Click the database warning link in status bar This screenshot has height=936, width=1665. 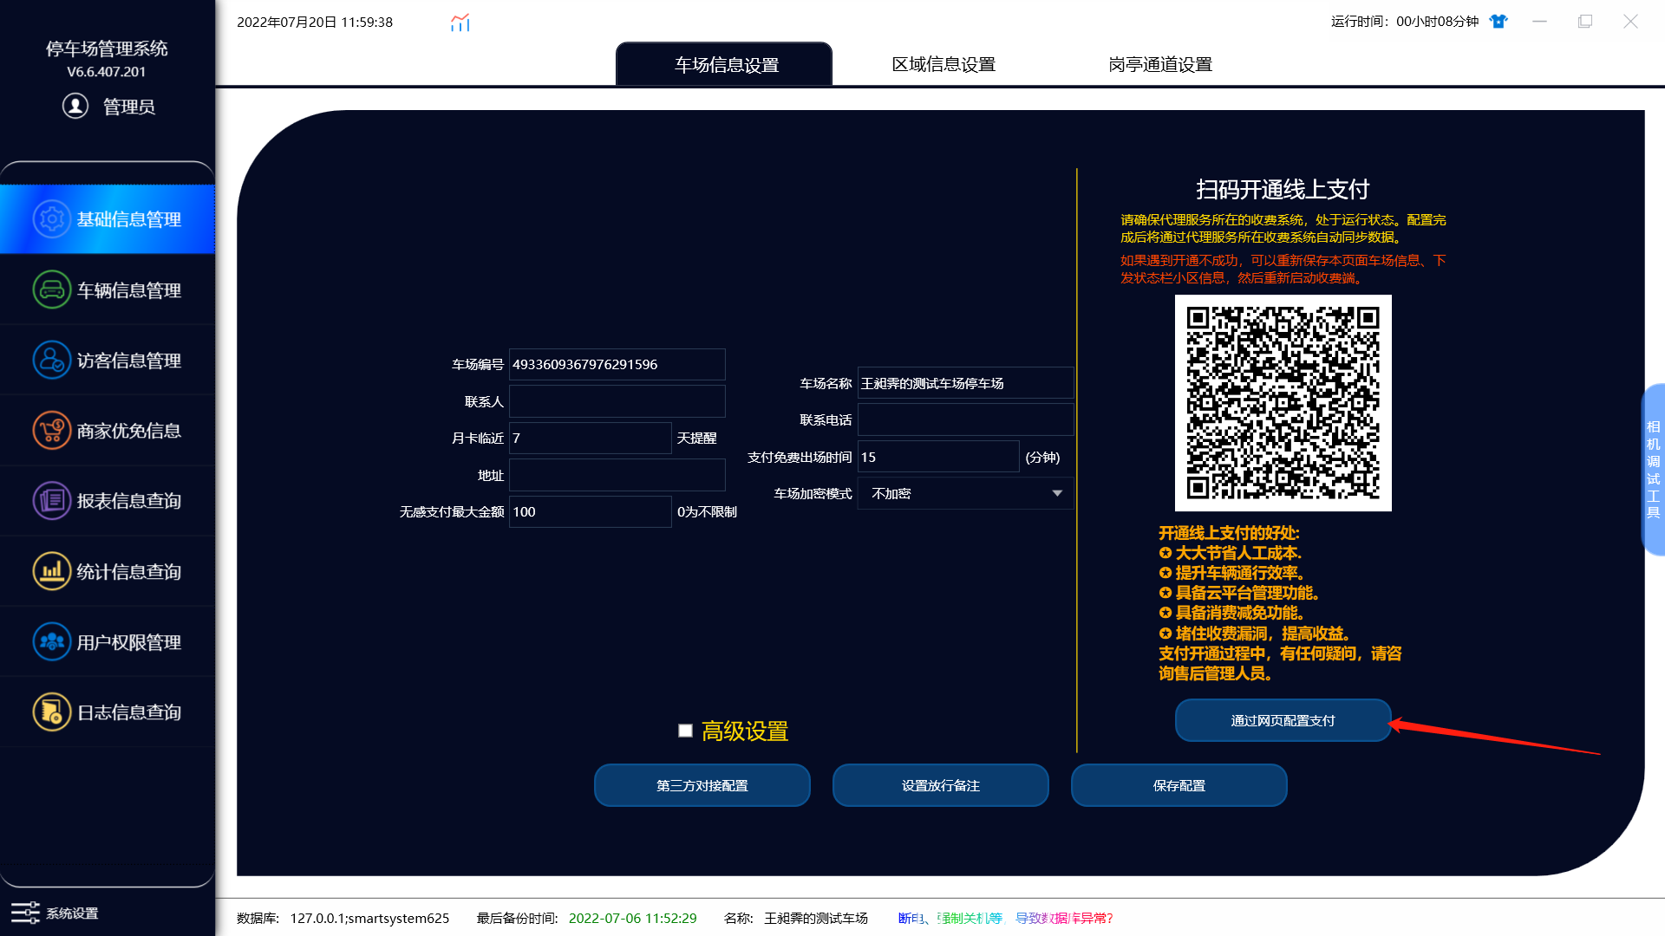(1005, 918)
